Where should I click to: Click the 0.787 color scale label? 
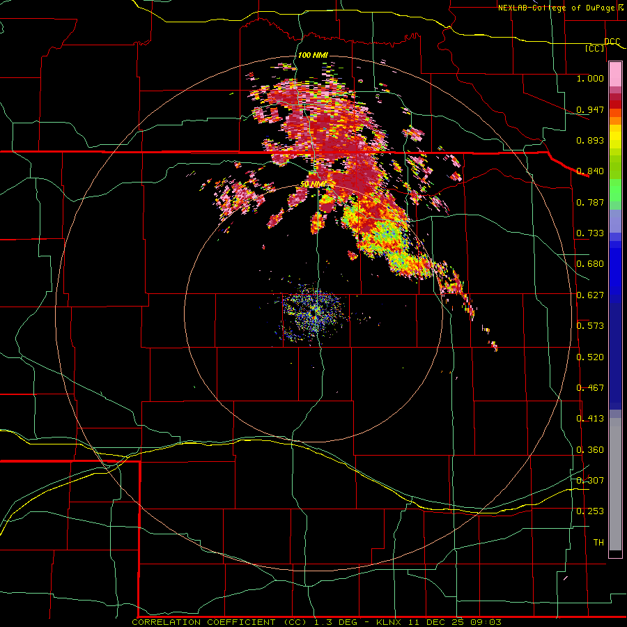coord(590,202)
